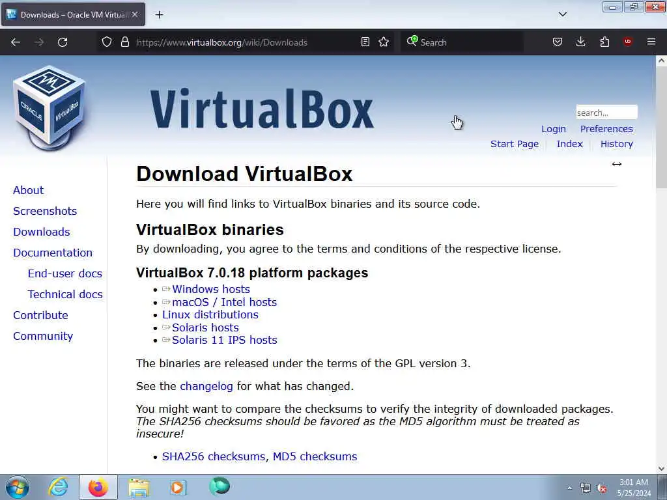The height and width of the screenshot is (500, 667).
Task: Open the changelog link
Action: click(206, 387)
